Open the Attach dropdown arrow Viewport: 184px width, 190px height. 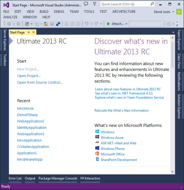[126, 24]
